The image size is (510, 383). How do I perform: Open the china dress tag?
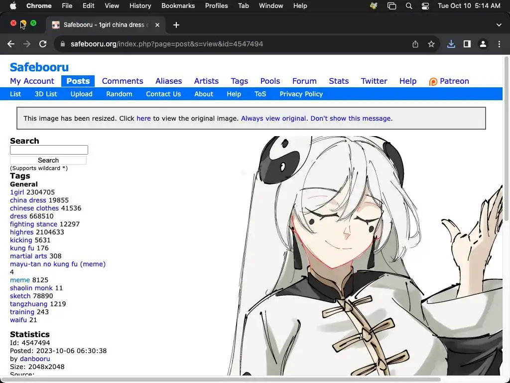coord(28,200)
